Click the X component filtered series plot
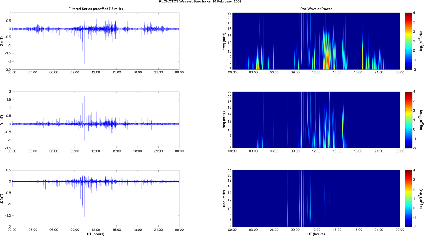The width and height of the screenshot is (424, 236). click(96, 41)
